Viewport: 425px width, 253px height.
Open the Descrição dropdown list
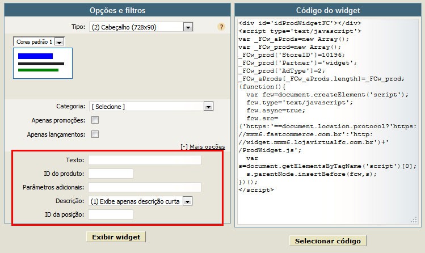(x=140, y=201)
